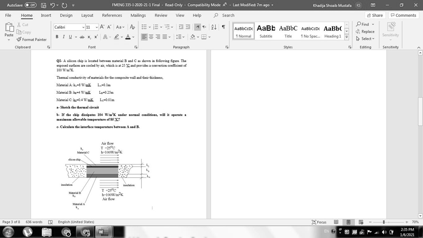Show paragraph marks with the pilcrow icon

(223, 27)
